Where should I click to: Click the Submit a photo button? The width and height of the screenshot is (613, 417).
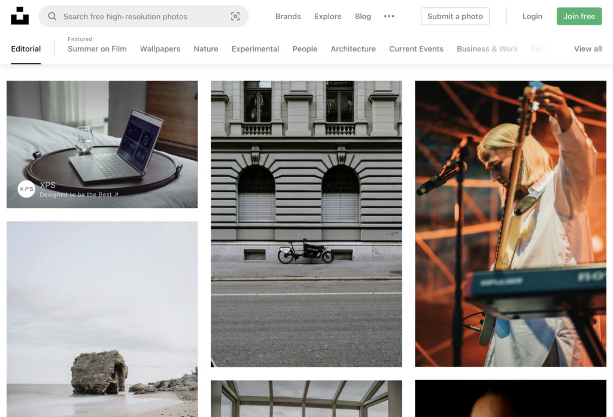455,17
